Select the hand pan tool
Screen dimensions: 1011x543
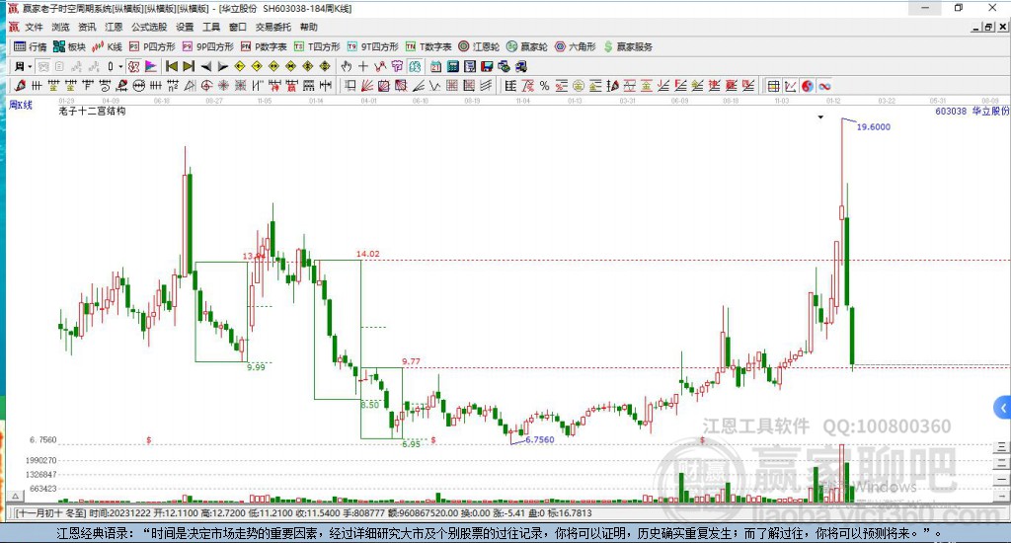[x=347, y=66]
